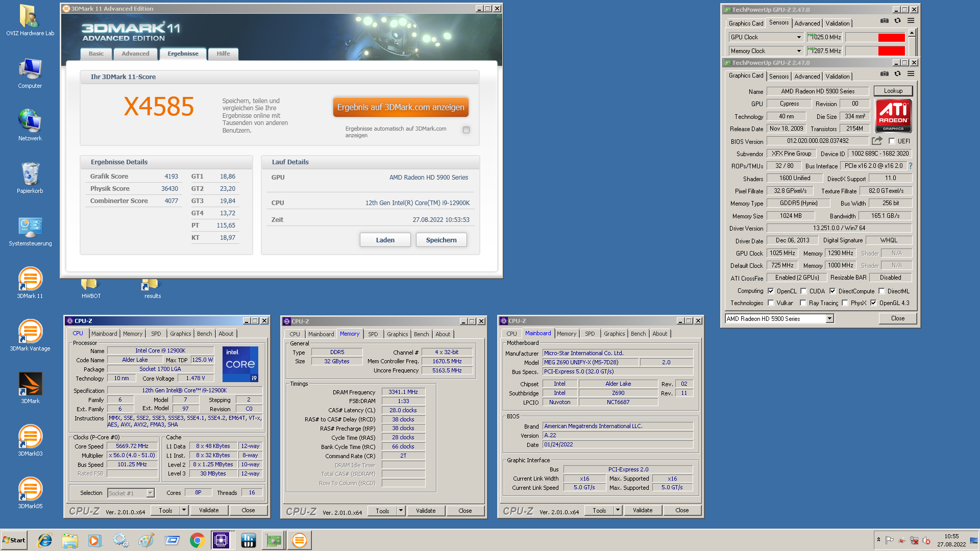980x551 pixels.
Task: Toggle automatic result display on 3DMark.com checkbox
Action: (466, 130)
